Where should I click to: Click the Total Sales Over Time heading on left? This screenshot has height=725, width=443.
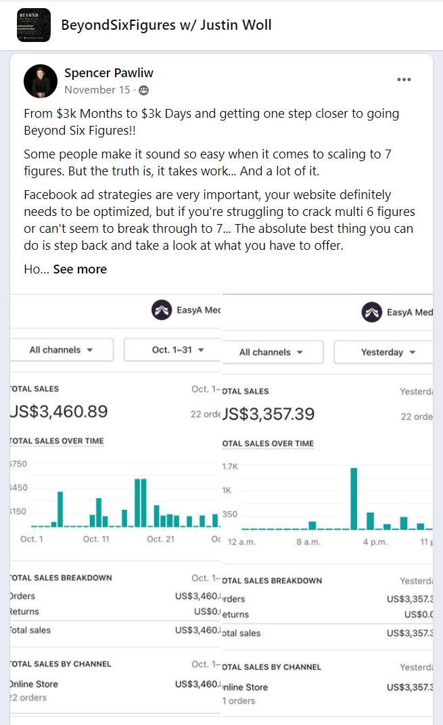[55, 441]
